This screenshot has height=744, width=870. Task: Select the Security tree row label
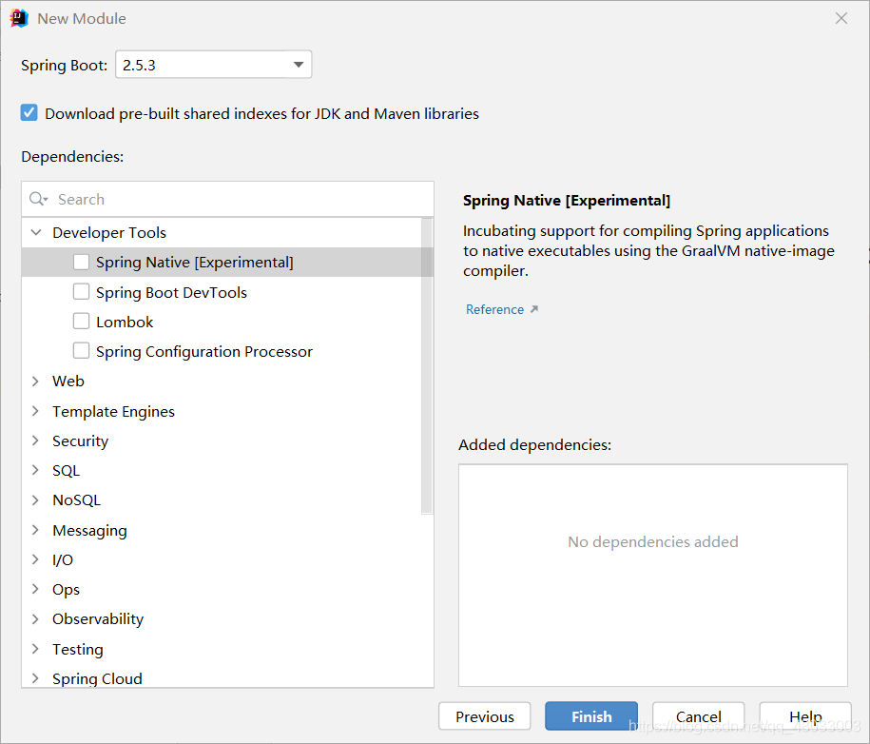[x=81, y=441]
